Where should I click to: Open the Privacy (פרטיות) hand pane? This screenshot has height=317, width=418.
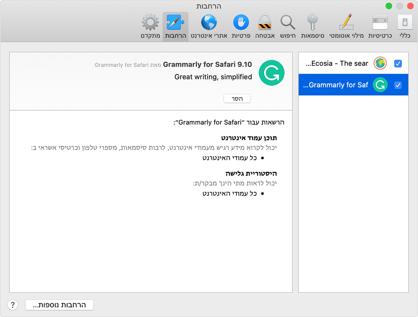pos(241,26)
